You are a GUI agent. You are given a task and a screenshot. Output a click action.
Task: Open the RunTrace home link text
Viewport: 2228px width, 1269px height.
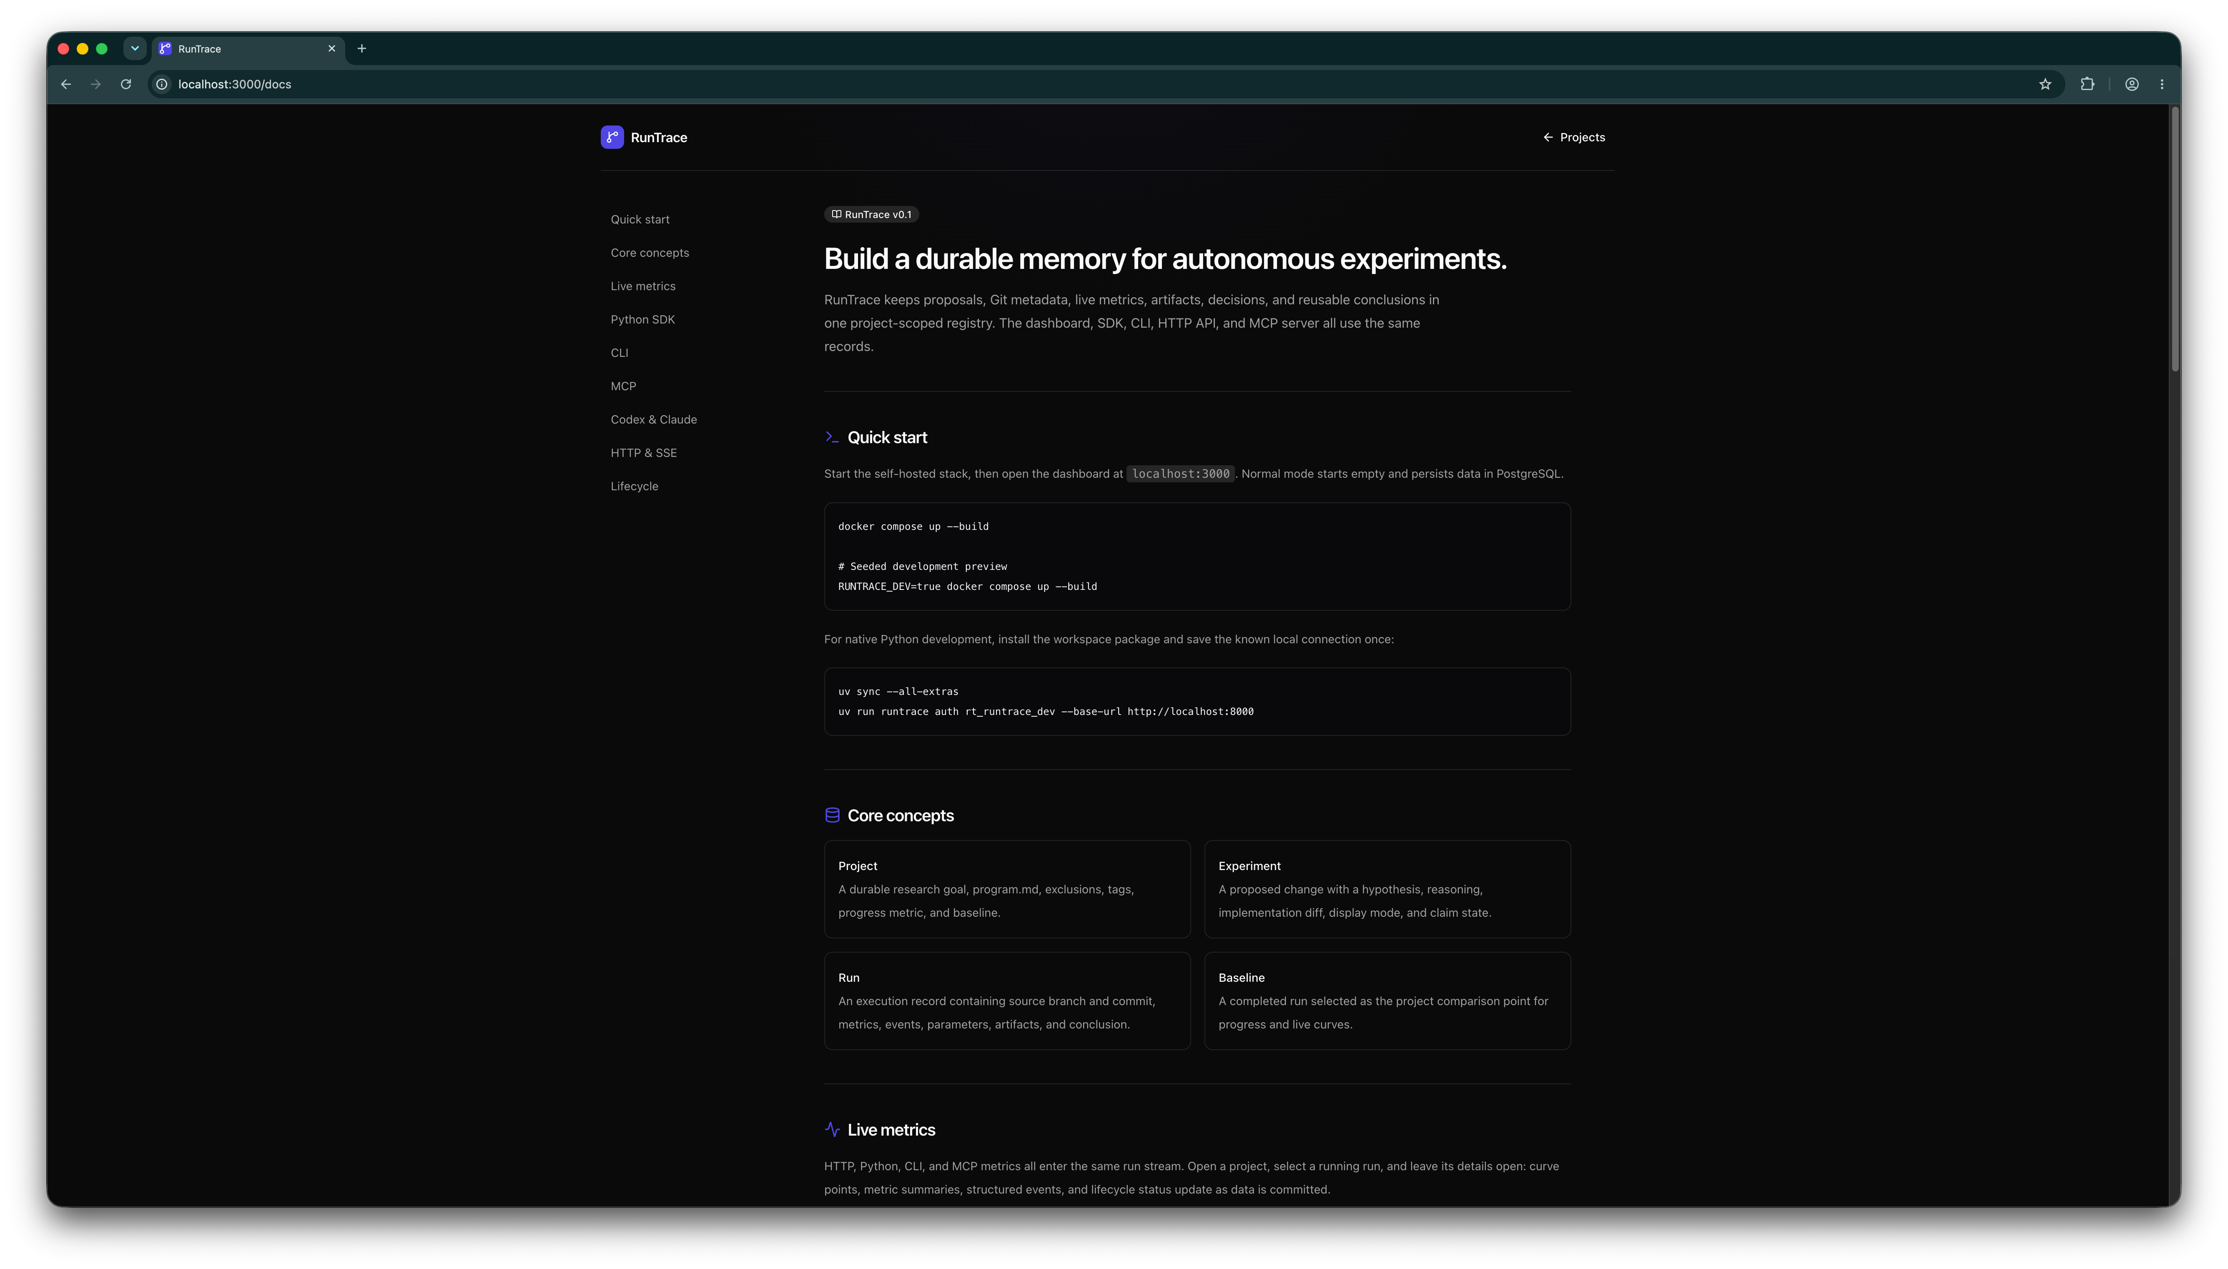coord(658,138)
